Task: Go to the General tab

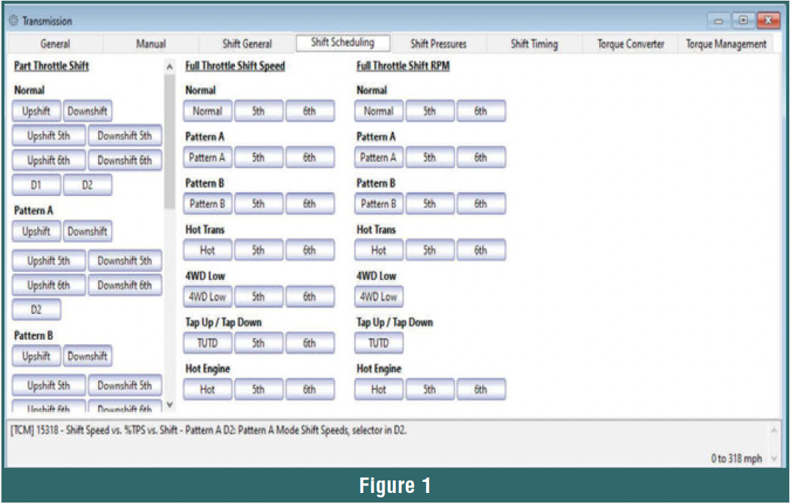Action: pos(55,44)
